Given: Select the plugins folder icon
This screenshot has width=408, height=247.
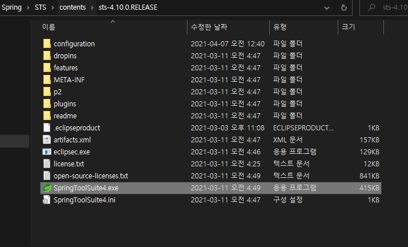Looking at the screenshot, I should click(x=47, y=103).
